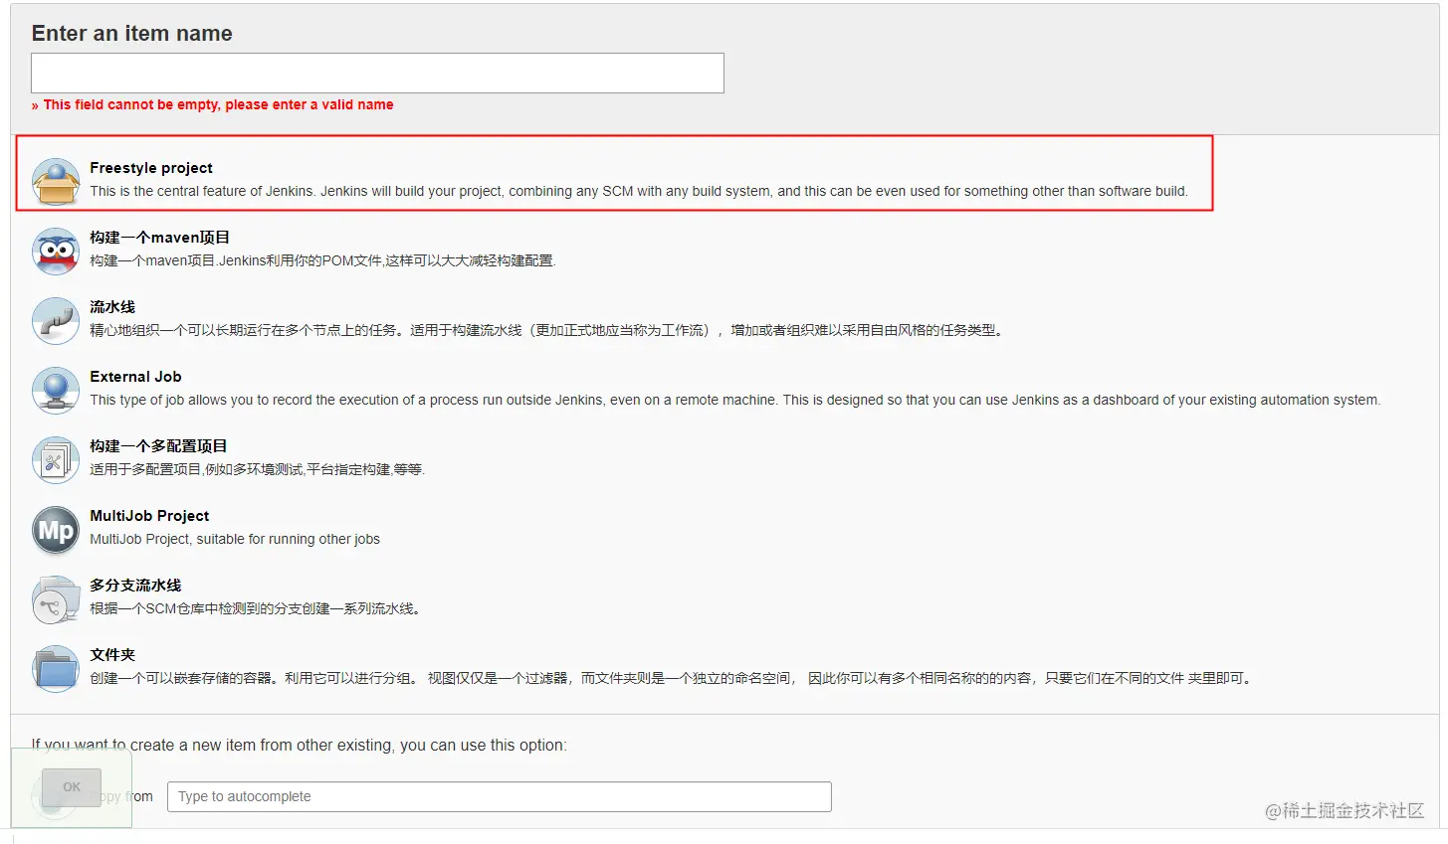1448x844 pixels.
Task: Click the MultiJob Project Mp icon
Action: click(56, 530)
